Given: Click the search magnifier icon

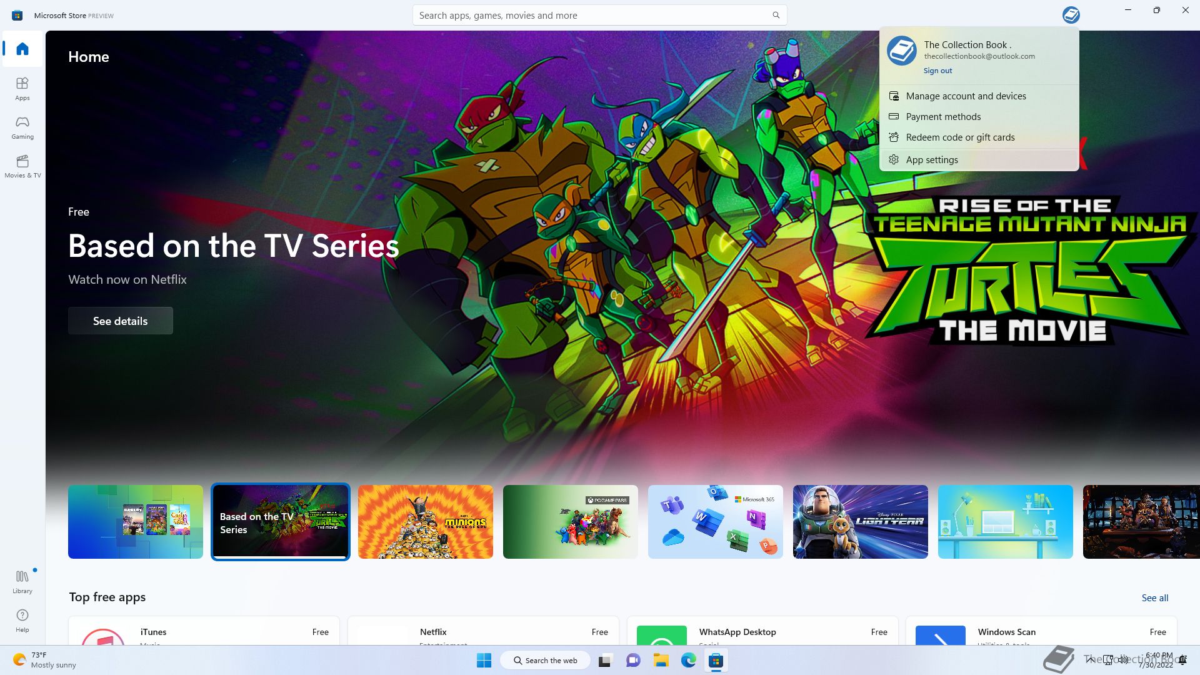Looking at the screenshot, I should tap(776, 15).
